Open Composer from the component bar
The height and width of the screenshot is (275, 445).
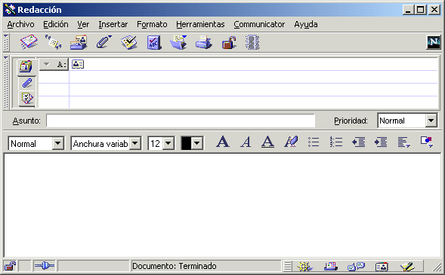(x=407, y=266)
